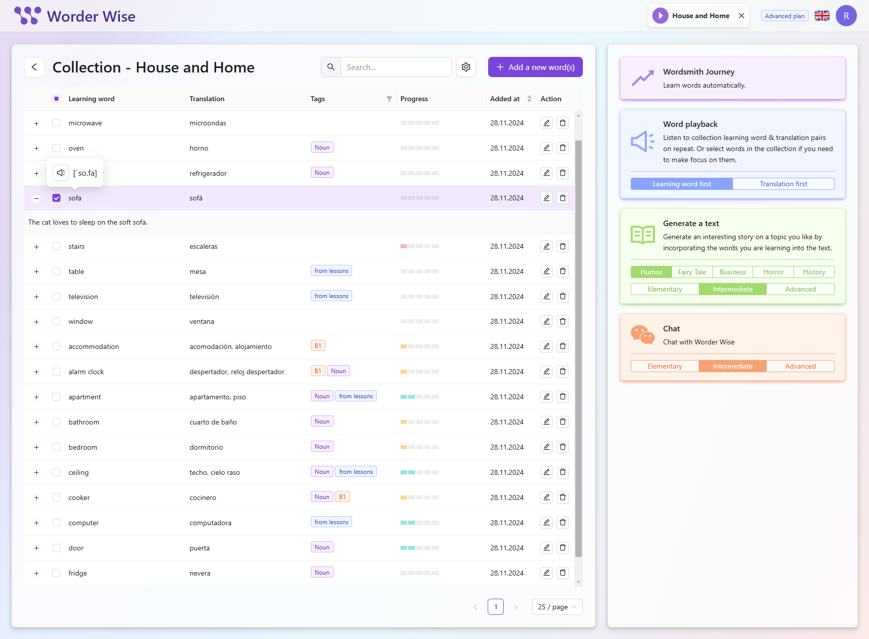
Task: Go to page 1
Action: tap(496, 607)
